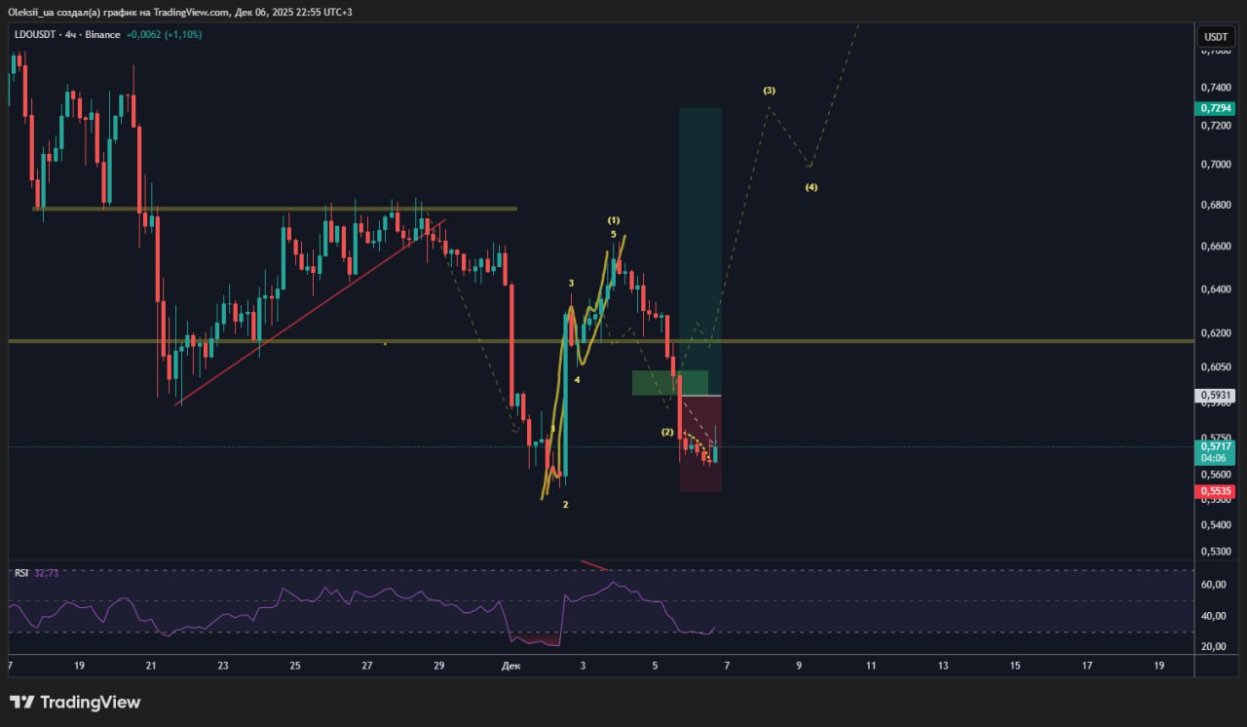Click the Binance exchange label

pos(103,35)
